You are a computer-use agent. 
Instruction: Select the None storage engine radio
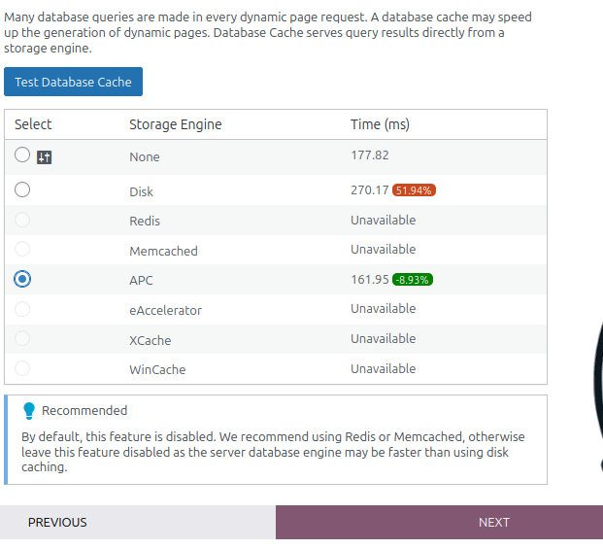coord(22,154)
